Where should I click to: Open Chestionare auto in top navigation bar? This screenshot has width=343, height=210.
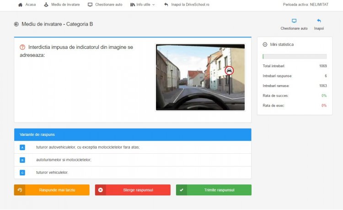pos(109,5)
